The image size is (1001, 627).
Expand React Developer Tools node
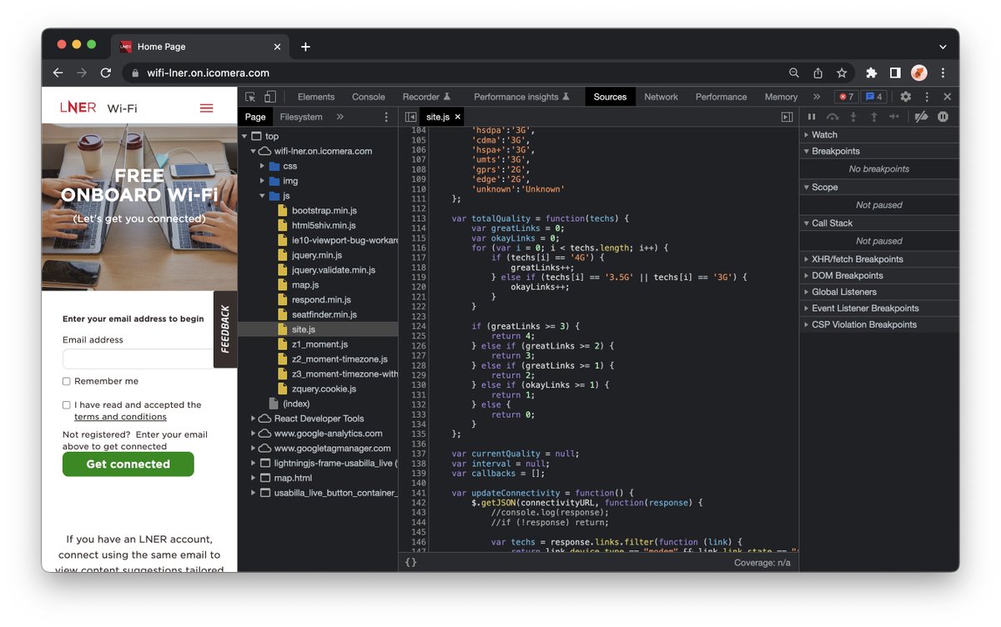(x=254, y=419)
